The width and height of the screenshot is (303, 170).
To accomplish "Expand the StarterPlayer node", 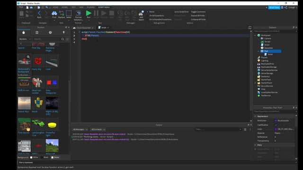I will [255, 83].
